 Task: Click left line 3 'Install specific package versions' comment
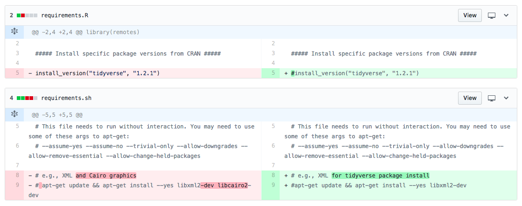128,54
